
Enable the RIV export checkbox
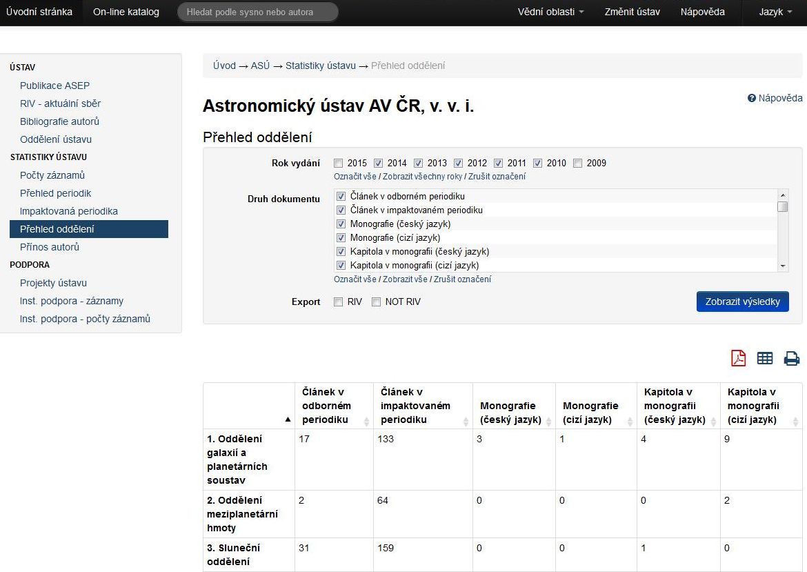point(338,302)
